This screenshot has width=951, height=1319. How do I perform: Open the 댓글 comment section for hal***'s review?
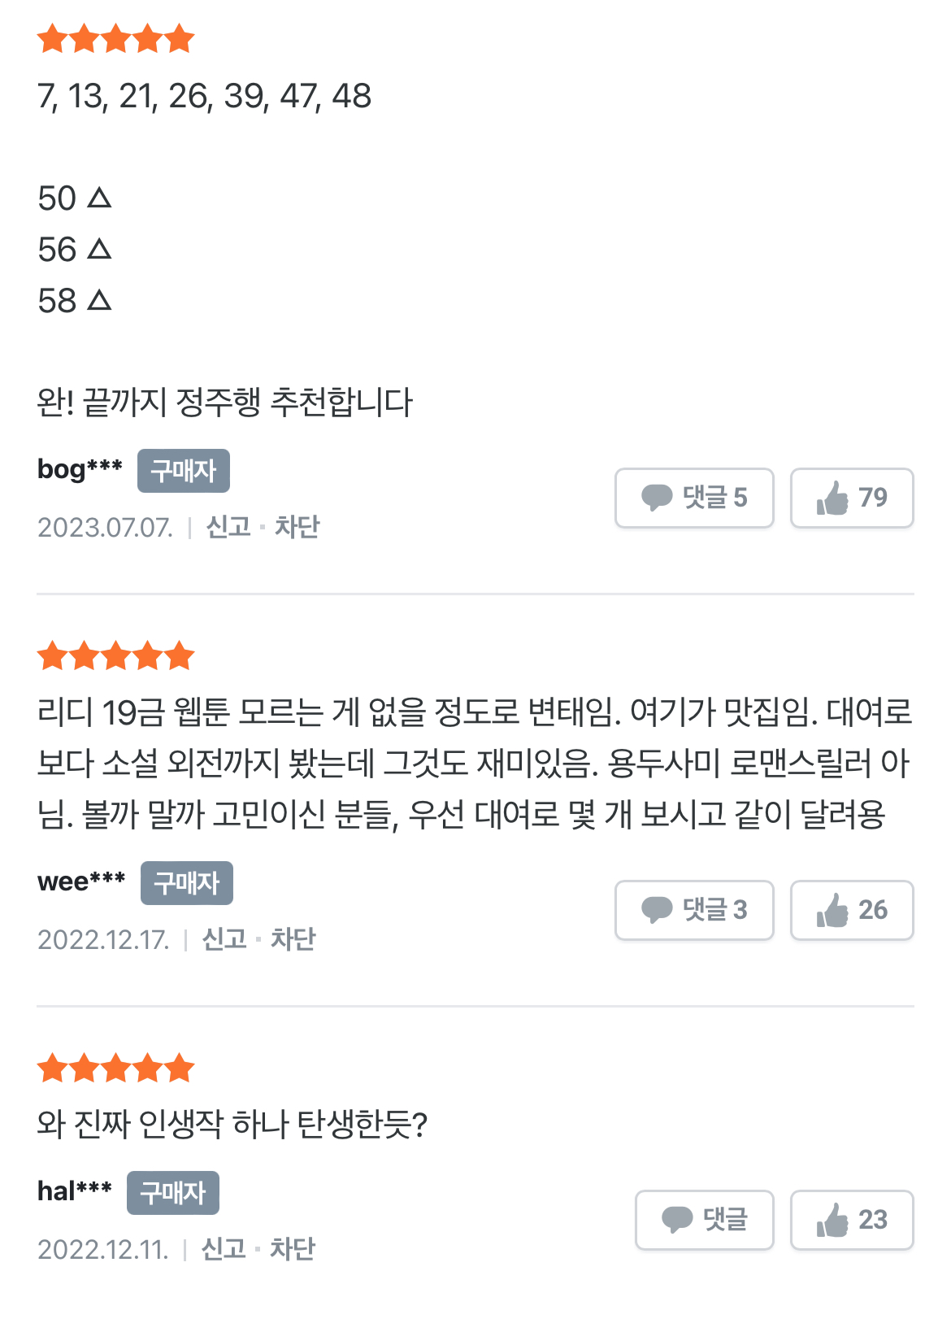pos(704,1220)
